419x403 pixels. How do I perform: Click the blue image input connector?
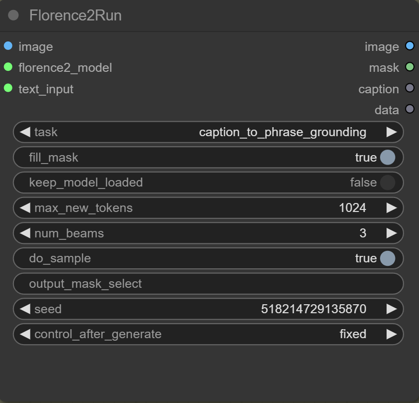(x=8, y=46)
